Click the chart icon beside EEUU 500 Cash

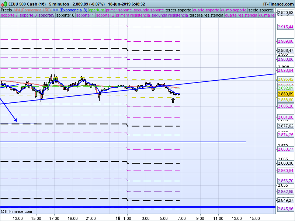pos(4,4)
